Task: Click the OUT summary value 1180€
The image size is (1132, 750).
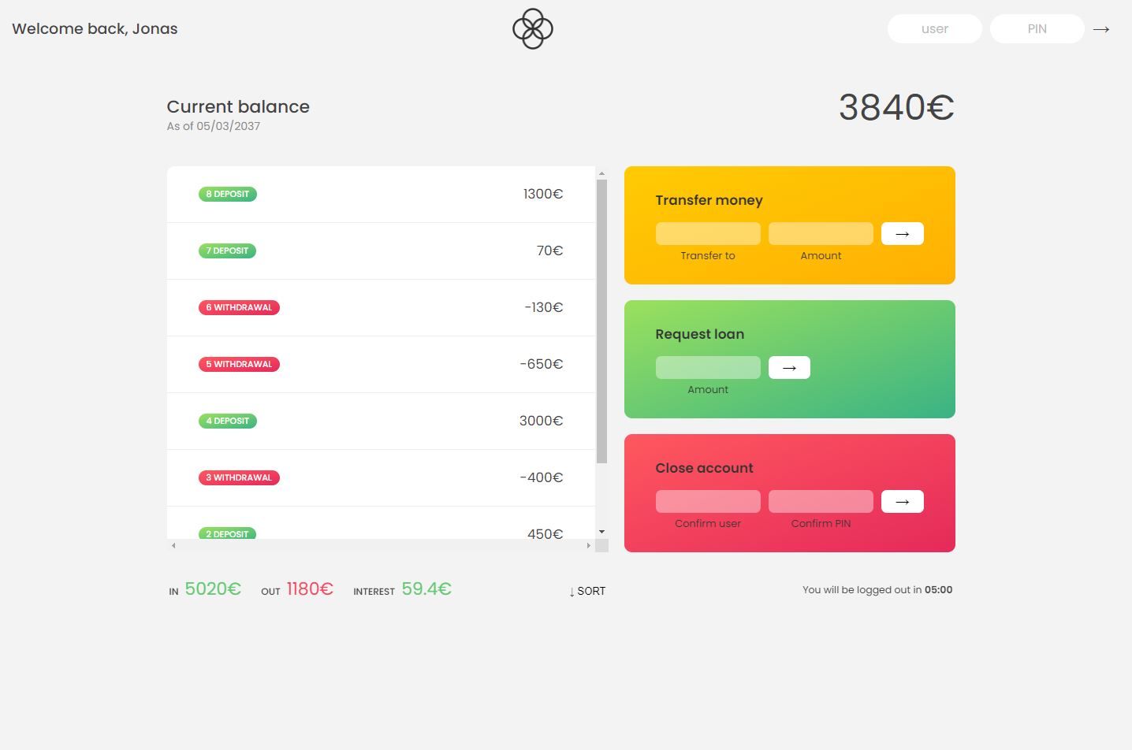Action: (x=310, y=589)
